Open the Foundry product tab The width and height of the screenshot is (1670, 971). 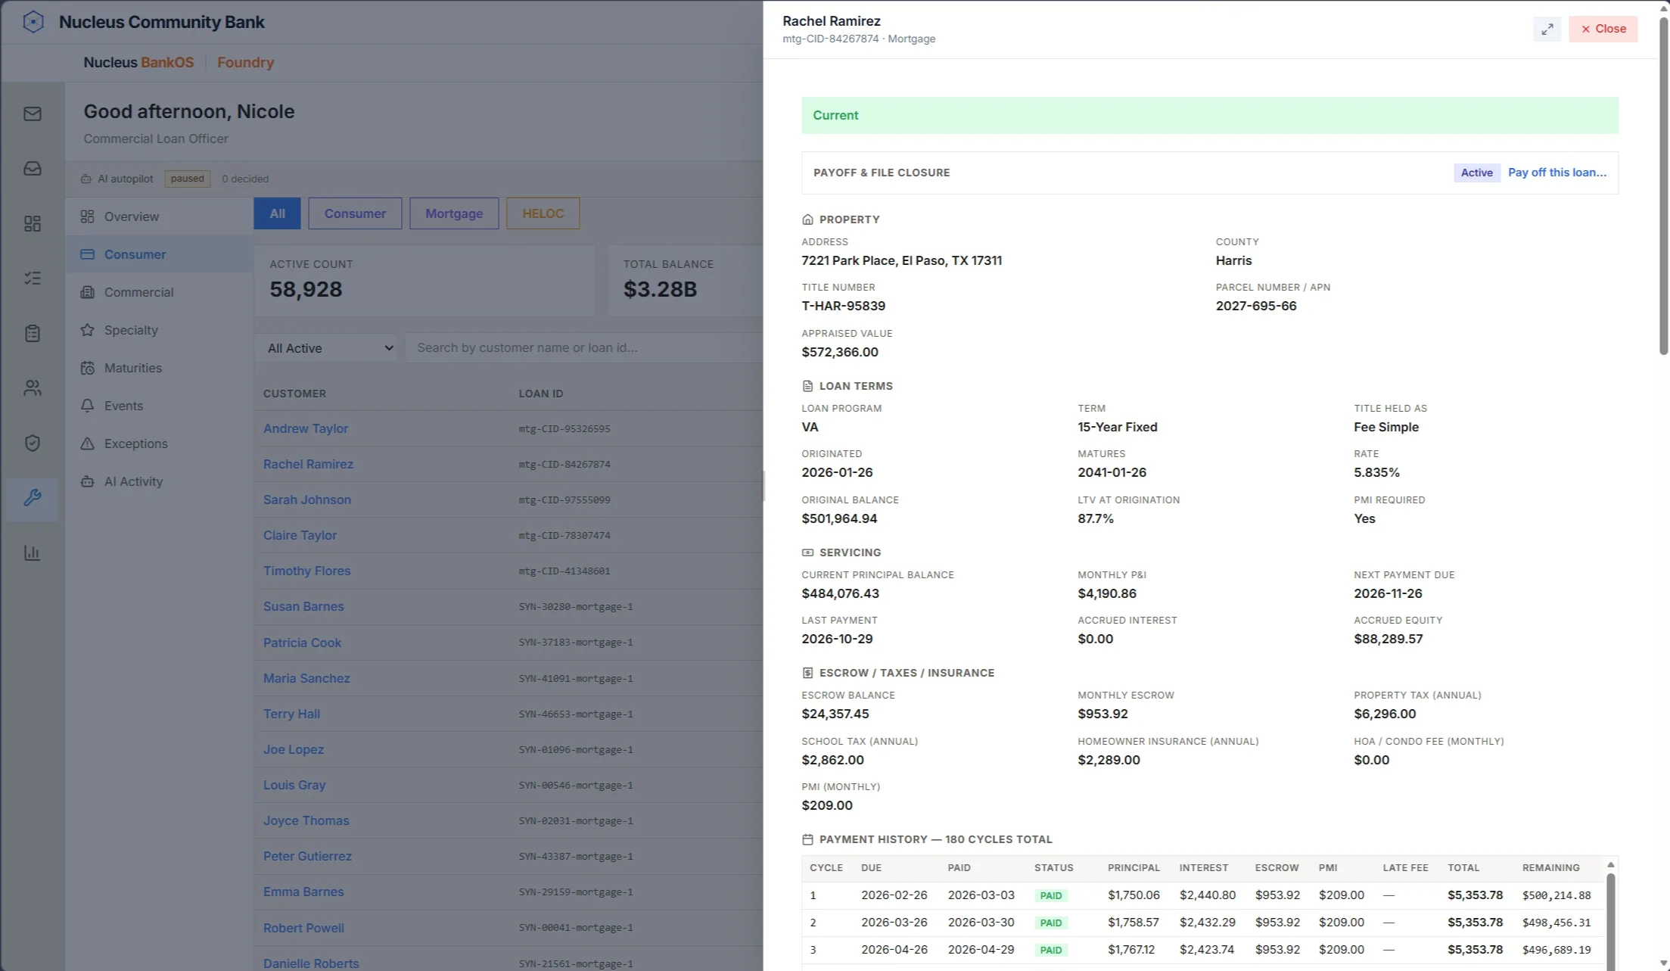pyautogui.click(x=245, y=63)
